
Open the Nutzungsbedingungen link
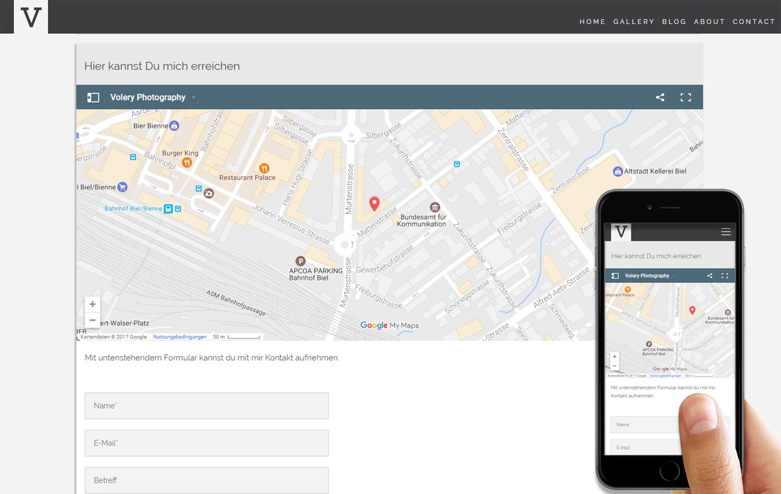[x=180, y=337]
